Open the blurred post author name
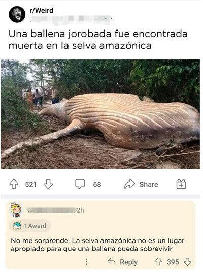This screenshot has width=203, height=272. 72,19
